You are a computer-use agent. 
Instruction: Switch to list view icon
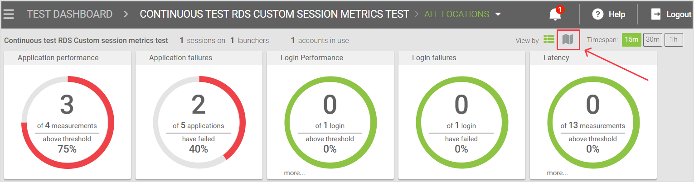549,40
